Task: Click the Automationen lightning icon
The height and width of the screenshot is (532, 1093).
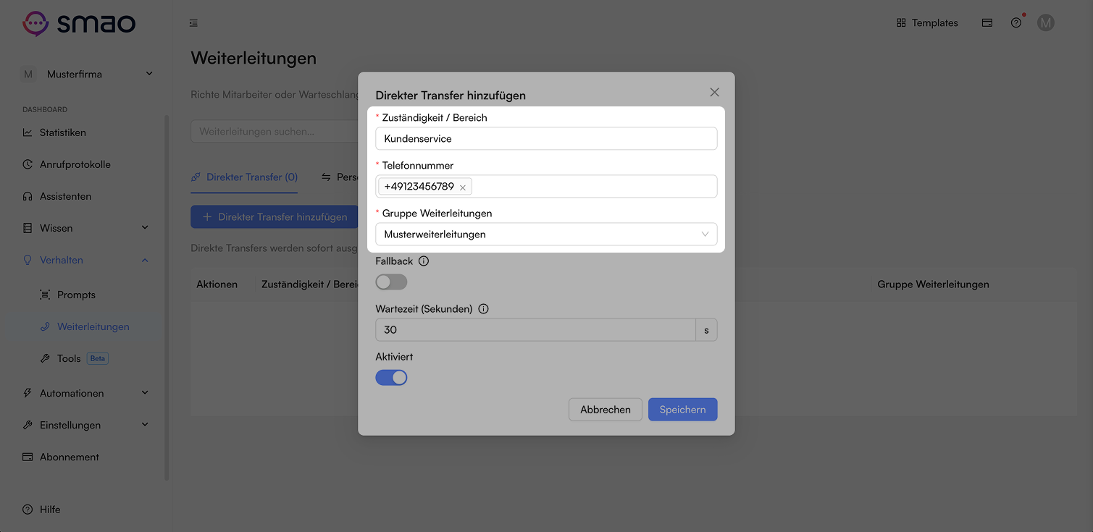Action: (28, 393)
